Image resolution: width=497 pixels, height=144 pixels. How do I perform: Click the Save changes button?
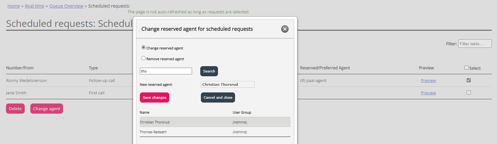(154, 97)
